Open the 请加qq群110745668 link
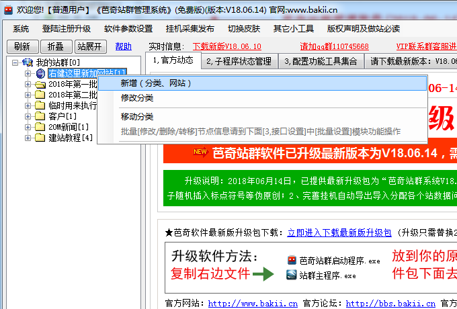457x309 pixels. (x=334, y=46)
